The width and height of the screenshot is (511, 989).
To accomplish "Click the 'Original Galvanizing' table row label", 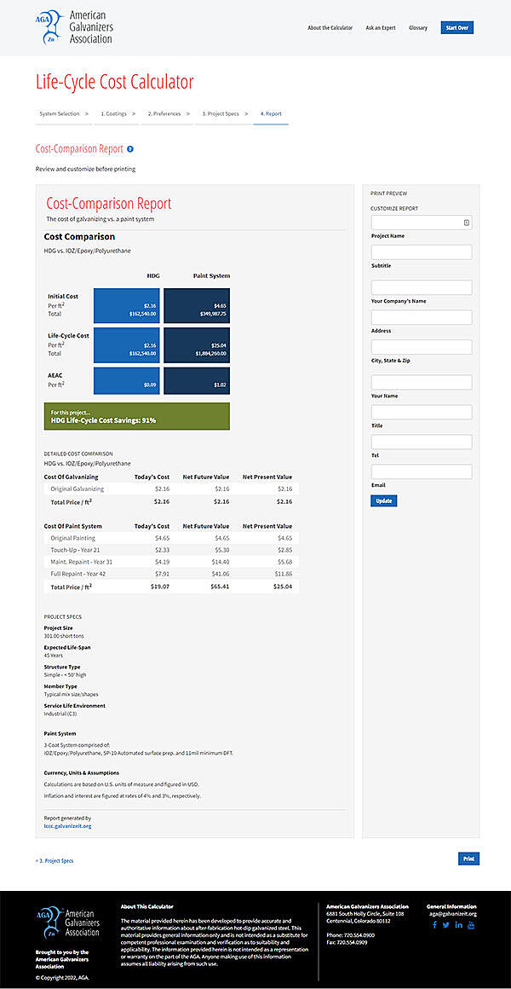I will (x=78, y=489).
